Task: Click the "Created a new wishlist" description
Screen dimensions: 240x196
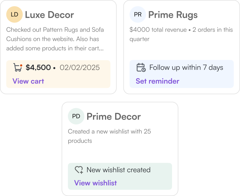Action: pos(109,131)
